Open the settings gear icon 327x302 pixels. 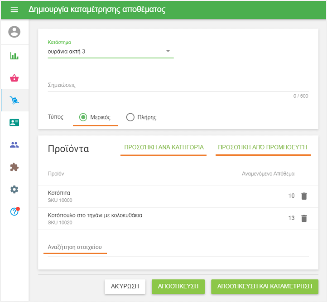click(x=14, y=189)
